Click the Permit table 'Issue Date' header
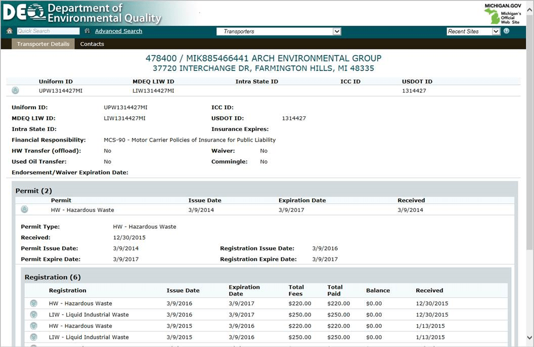 point(205,200)
